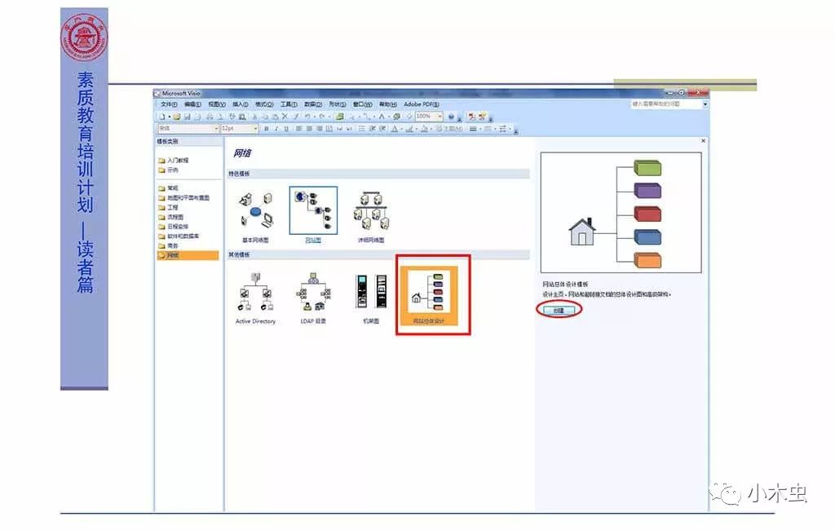Open dropdown arrow beside New document icon
Image resolution: width=835 pixels, height=530 pixels.
[169, 117]
